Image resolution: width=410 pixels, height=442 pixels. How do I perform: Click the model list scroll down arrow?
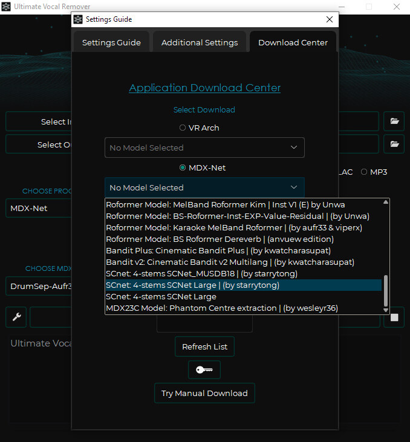tap(385, 310)
